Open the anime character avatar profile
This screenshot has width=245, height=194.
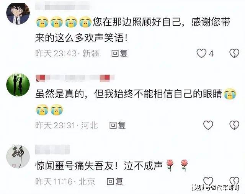click(x=18, y=14)
